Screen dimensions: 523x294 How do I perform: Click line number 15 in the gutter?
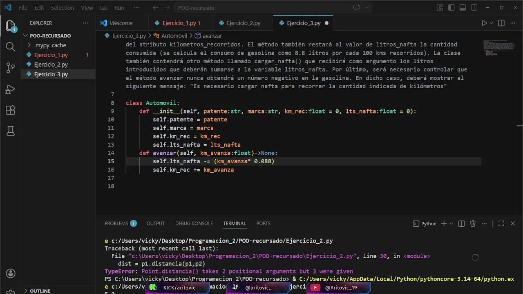point(111,161)
